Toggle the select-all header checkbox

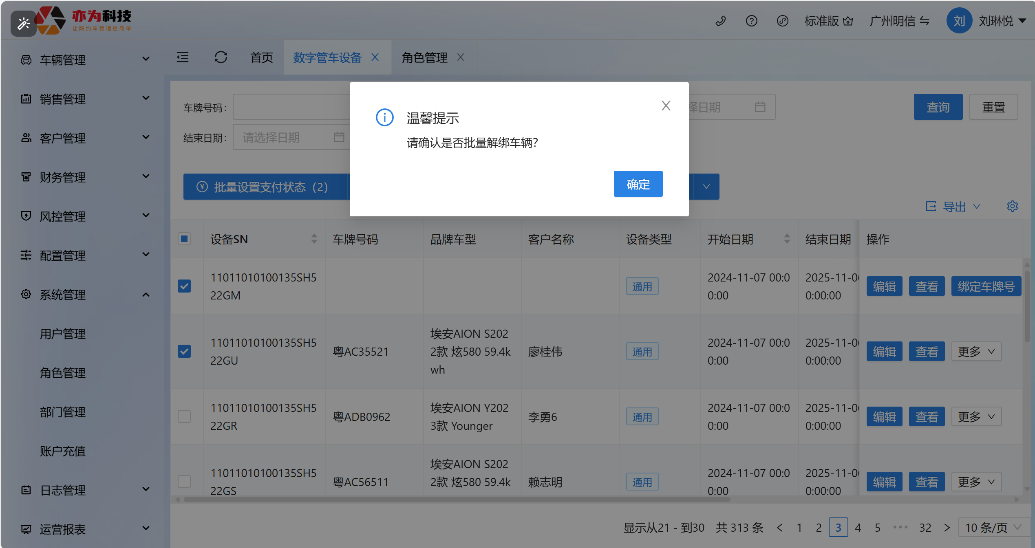(x=184, y=239)
